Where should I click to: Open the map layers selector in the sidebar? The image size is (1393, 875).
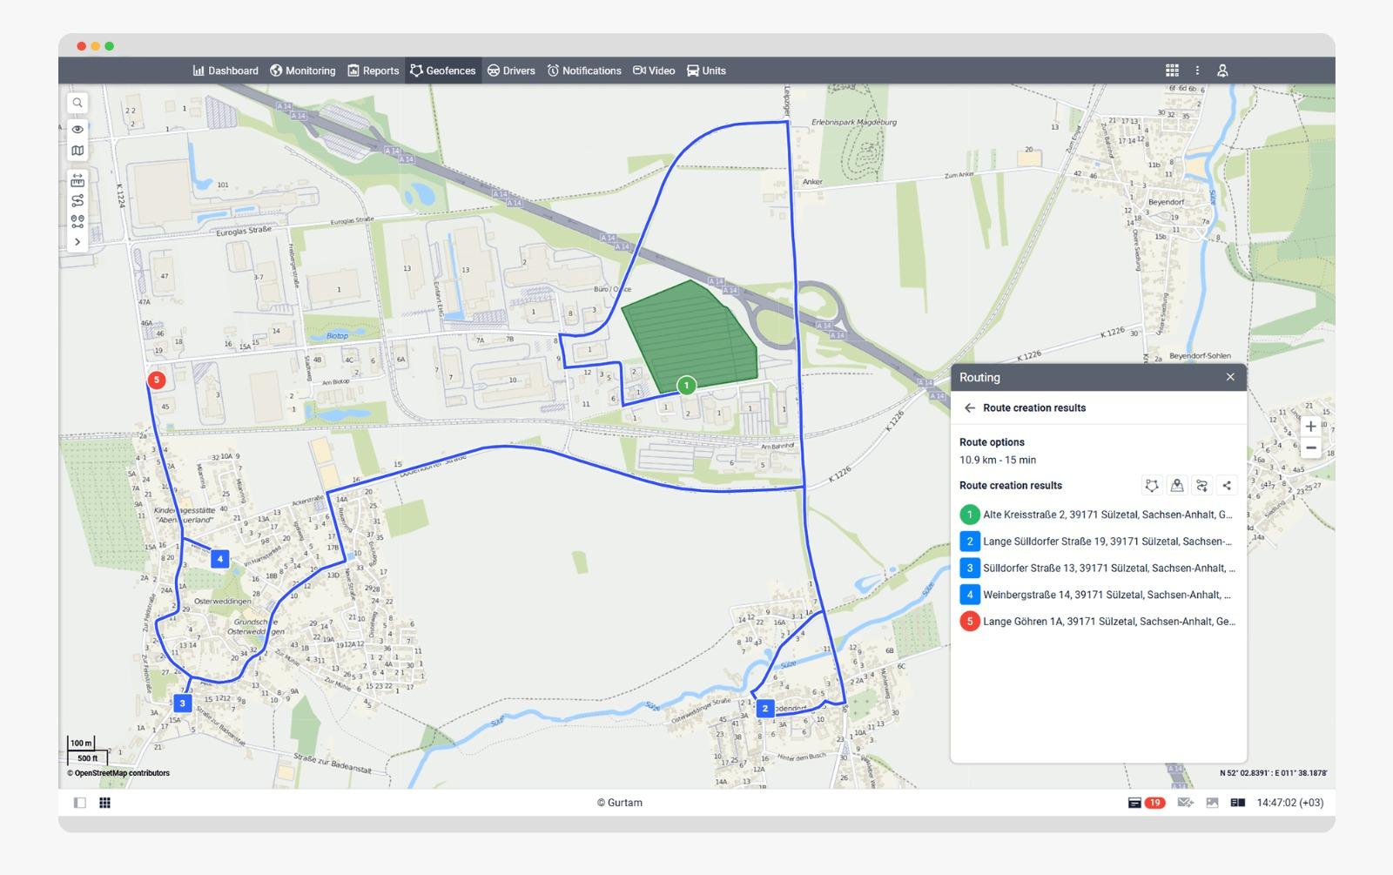click(x=77, y=151)
